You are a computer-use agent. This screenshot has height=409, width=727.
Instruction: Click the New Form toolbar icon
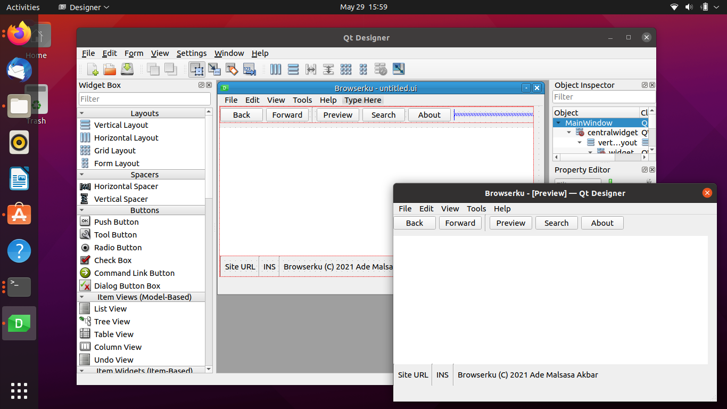coord(93,69)
